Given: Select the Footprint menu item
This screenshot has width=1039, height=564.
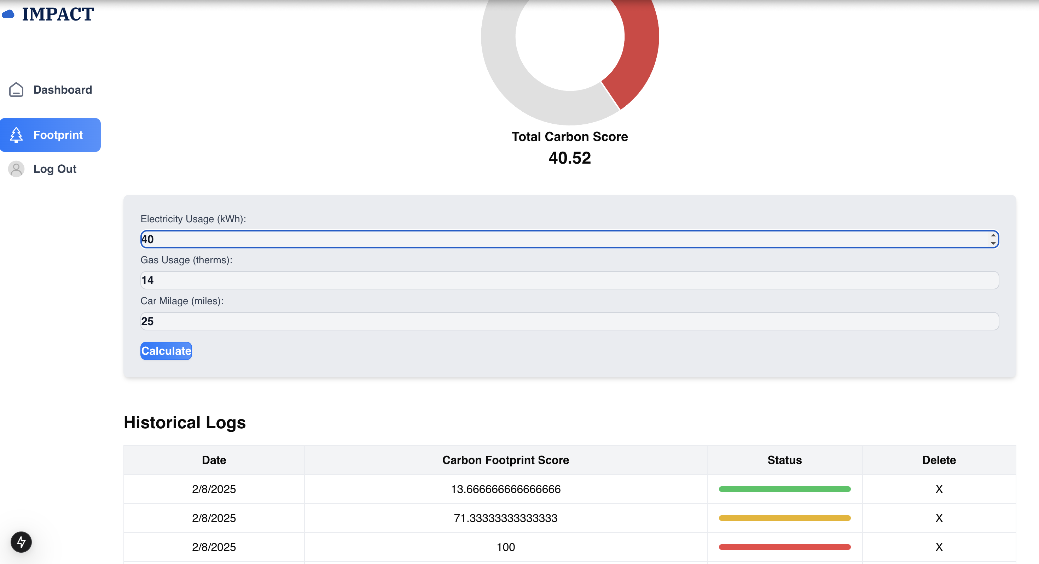Looking at the screenshot, I should tap(58, 135).
